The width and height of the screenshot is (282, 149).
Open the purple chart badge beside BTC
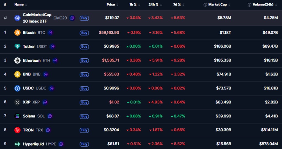click(50, 32)
